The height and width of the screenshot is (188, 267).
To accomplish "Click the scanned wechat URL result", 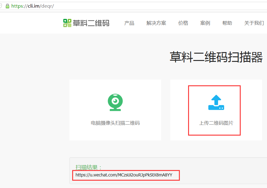I will coord(124,175).
